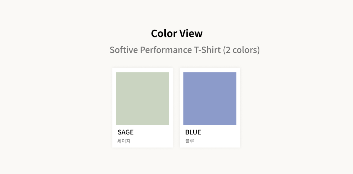Click the Softive Performance T-Shirt subtitle line
The width and height of the screenshot is (353, 174).
click(x=184, y=50)
